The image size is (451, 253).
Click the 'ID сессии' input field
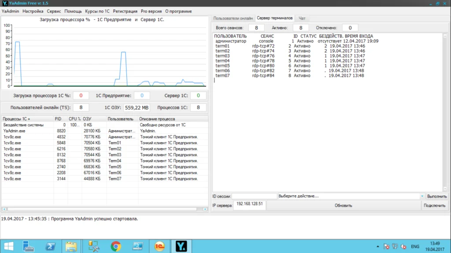[254, 196]
